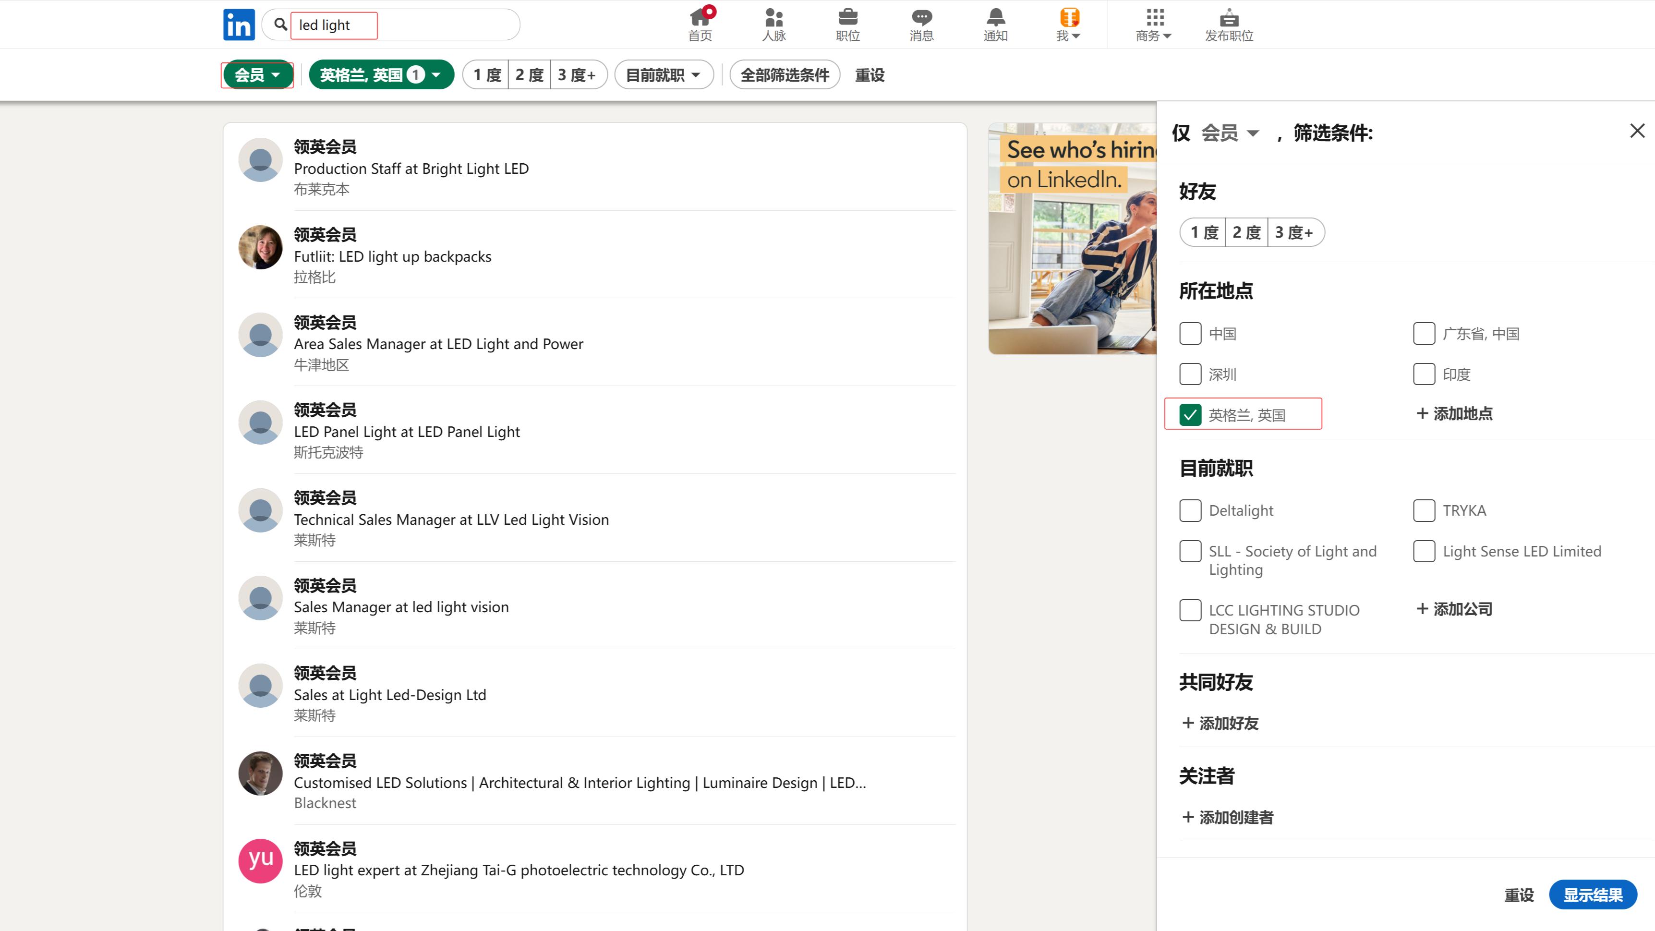This screenshot has height=931, width=1655.
Task: Click 重设 at bottom of filter panel
Action: coord(1519,895)
